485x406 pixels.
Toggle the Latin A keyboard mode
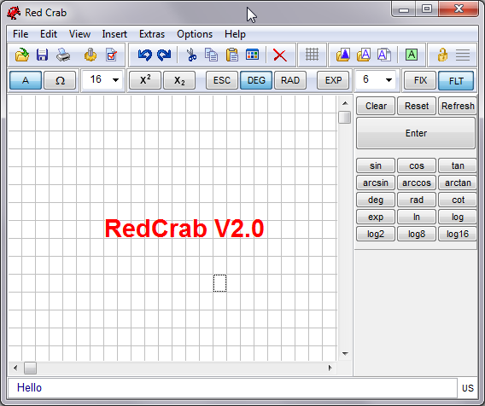[x=26, y=80]
